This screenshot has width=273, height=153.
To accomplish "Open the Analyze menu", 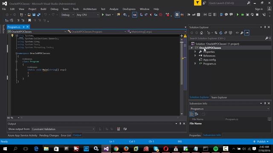I will pyautogui.click(x=114, y=9).
